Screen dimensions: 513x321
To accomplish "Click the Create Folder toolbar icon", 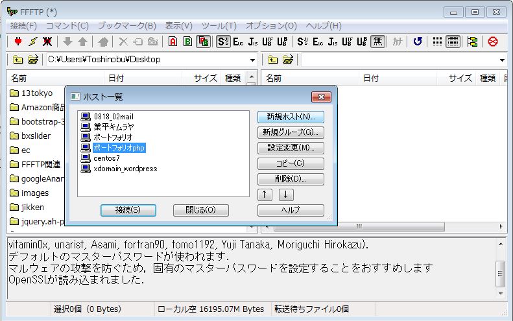I will 153,42.
